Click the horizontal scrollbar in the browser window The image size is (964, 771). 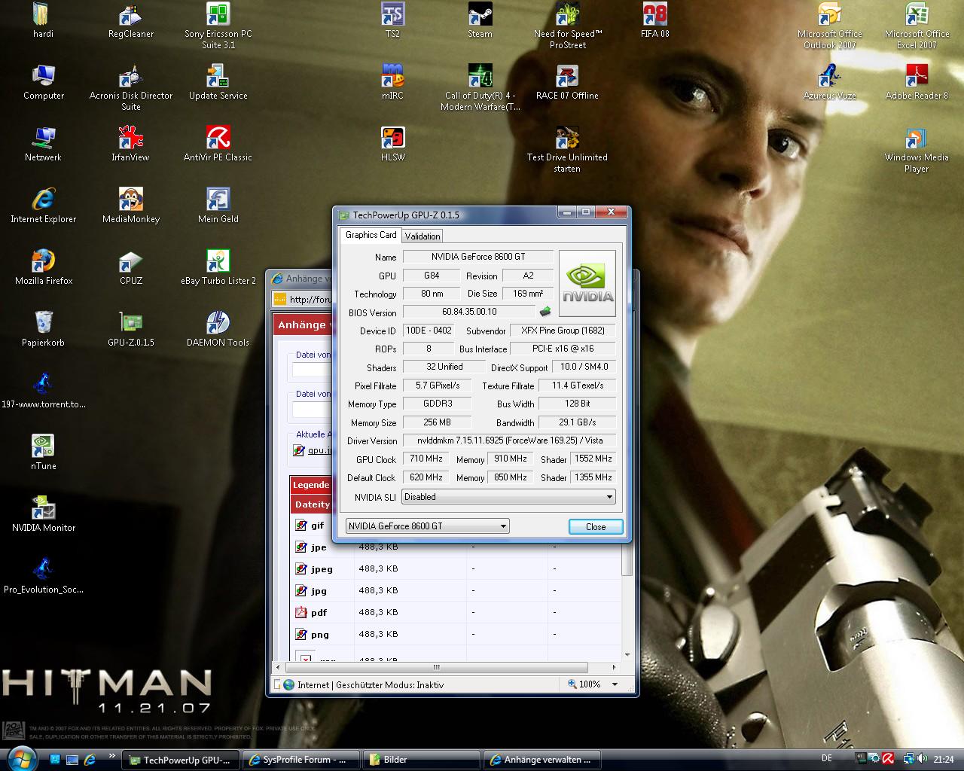(x=435, y=667)
